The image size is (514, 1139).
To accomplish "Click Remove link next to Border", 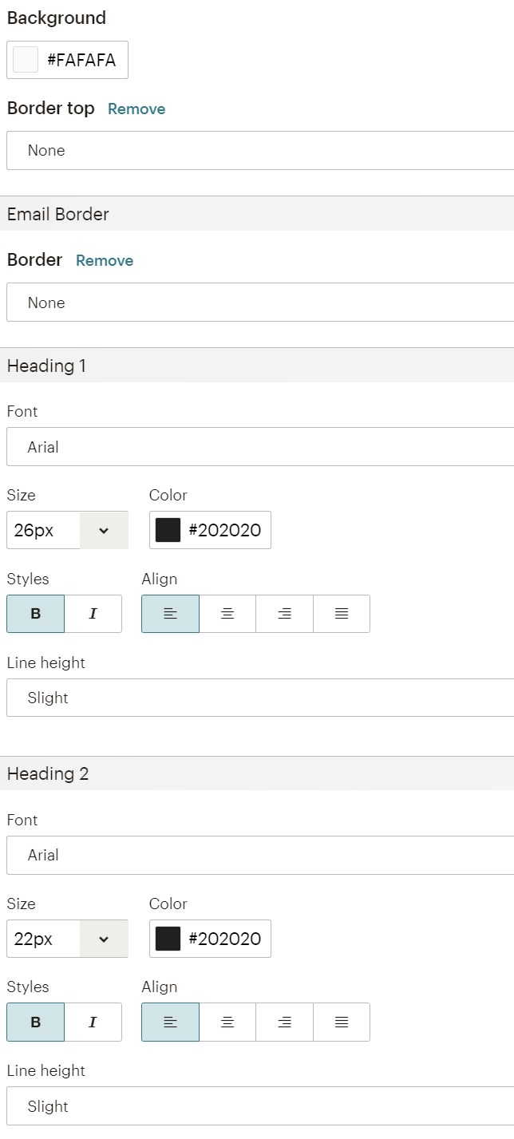I will coord(105,261).
